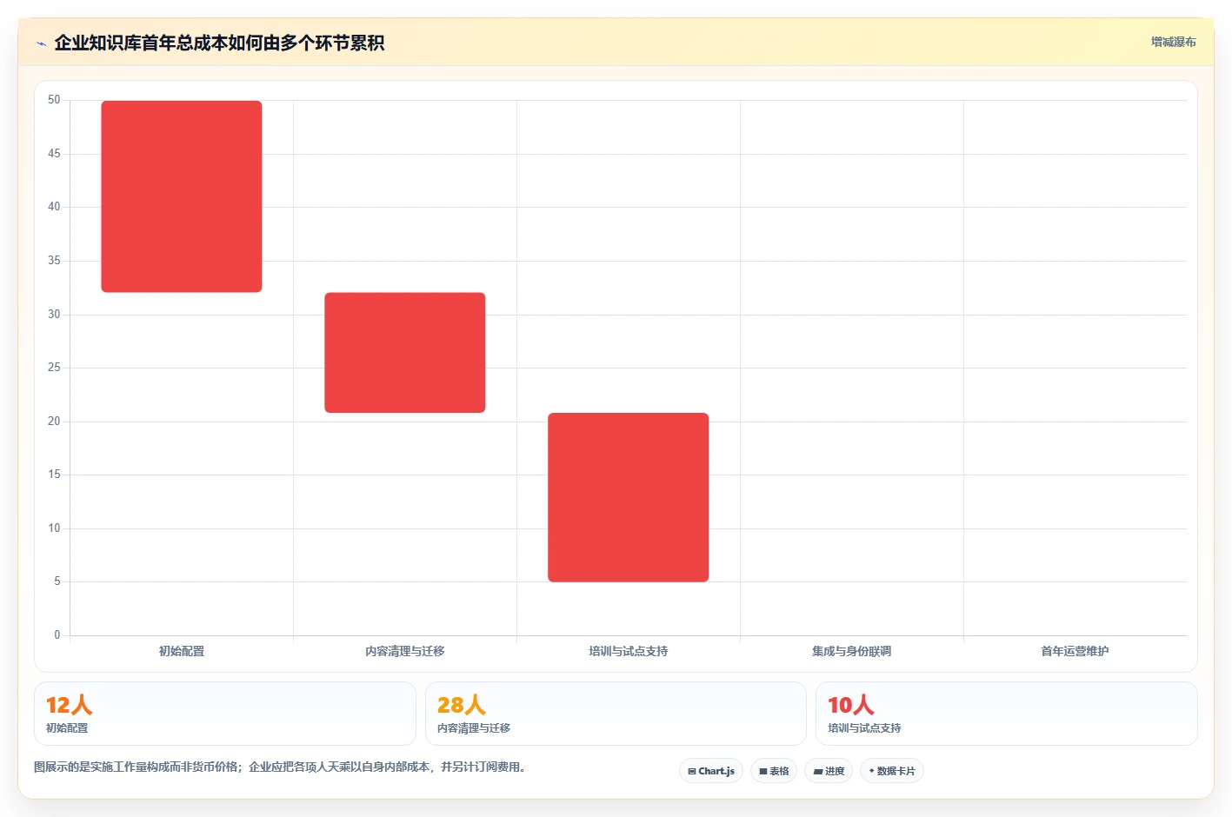Click the 首年运营维护 x-axis label
Screen dimensions: 1232x817
click(1076, 651)
